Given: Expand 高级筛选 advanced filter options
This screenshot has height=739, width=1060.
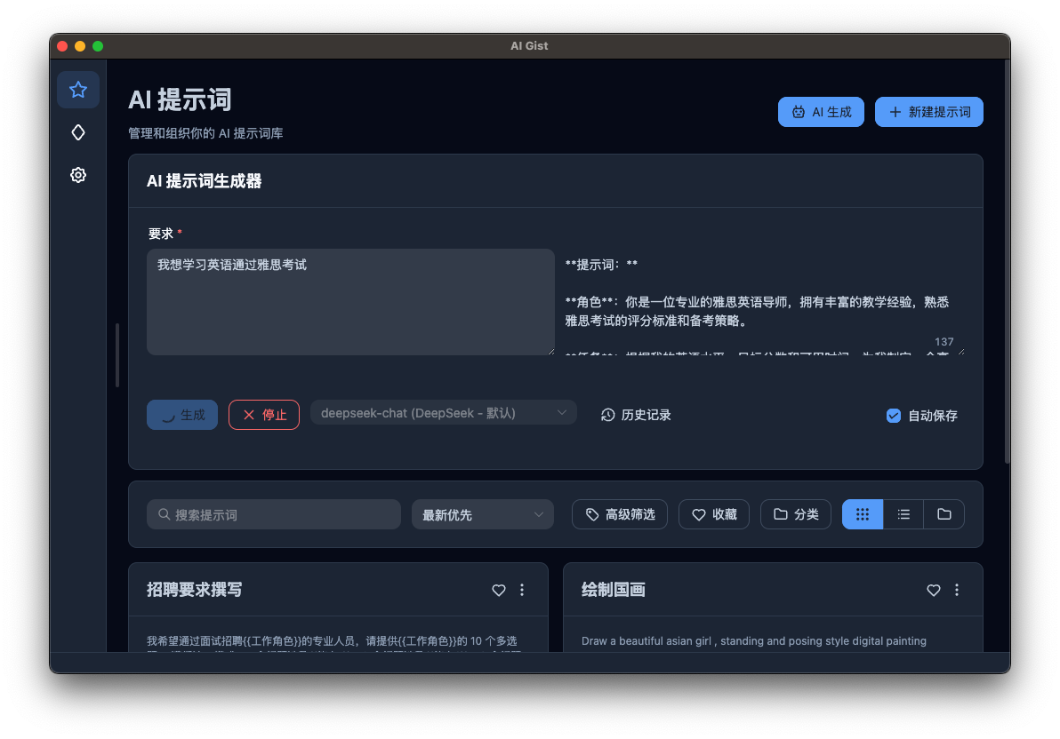Looking at the screenshot, I should click(620, 513).
